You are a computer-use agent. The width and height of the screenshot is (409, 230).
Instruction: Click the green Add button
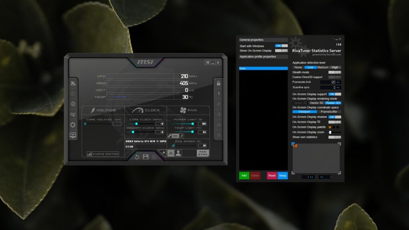coord(244,176)
